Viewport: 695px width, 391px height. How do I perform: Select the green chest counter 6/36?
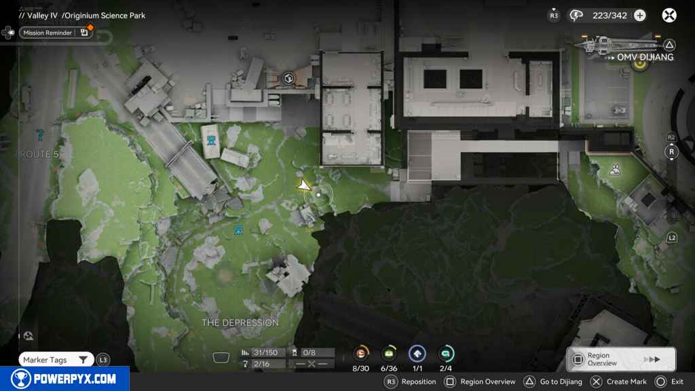point(389,354)
